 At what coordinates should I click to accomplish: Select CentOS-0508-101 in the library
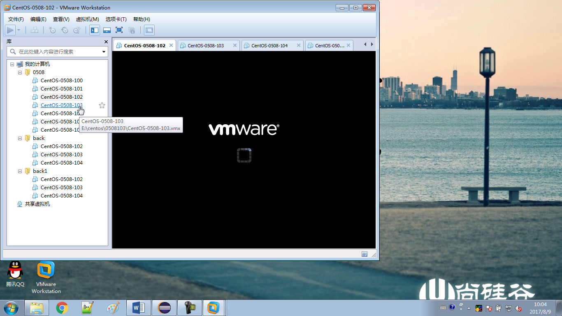click(x=62, y=89)
